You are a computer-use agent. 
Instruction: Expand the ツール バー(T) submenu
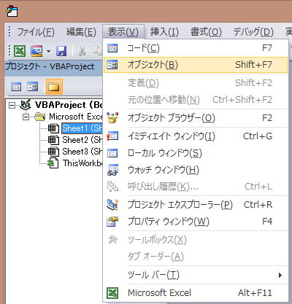(x=196, y=275)
